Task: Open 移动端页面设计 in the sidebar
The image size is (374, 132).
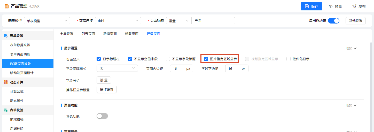Action: click(28, 73)
